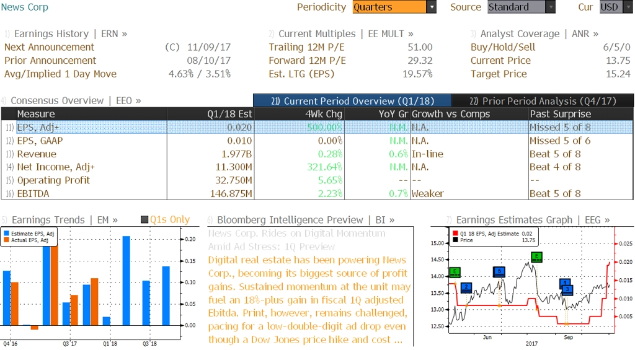Click Current Price value 13.75

pyautogui.click(x=618, y=60)
